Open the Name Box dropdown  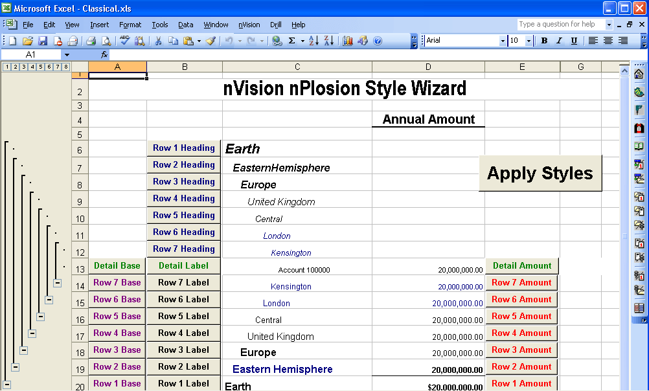(x=69, y=54)
